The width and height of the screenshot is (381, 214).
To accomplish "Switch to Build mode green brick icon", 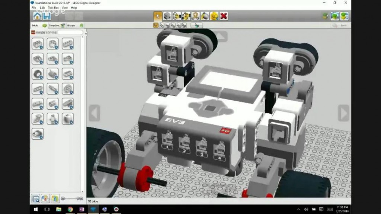I will pyautogui.click(x=335, y=16).
